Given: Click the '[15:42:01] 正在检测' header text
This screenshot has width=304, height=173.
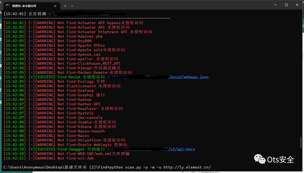Looking at the screenshot, I should 25,14.
